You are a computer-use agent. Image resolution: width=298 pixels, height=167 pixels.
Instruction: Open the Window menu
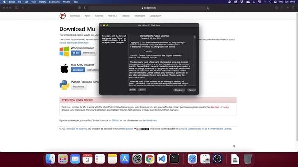tap(66, 2)
